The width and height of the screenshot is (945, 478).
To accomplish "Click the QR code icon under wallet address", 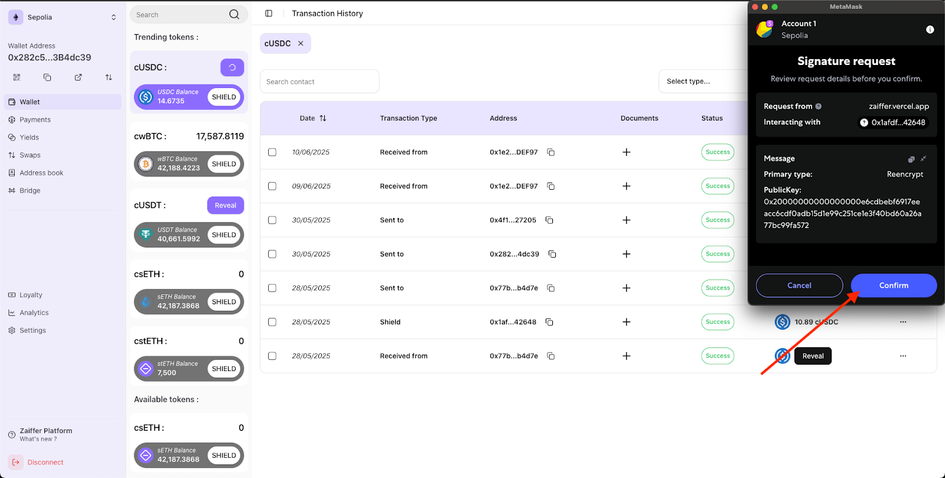I will pyautogui.click(x=17, y=77).
